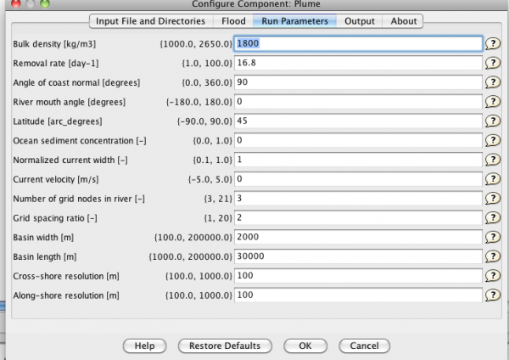
Task: Select the Output tab
Action: [360, 21]
